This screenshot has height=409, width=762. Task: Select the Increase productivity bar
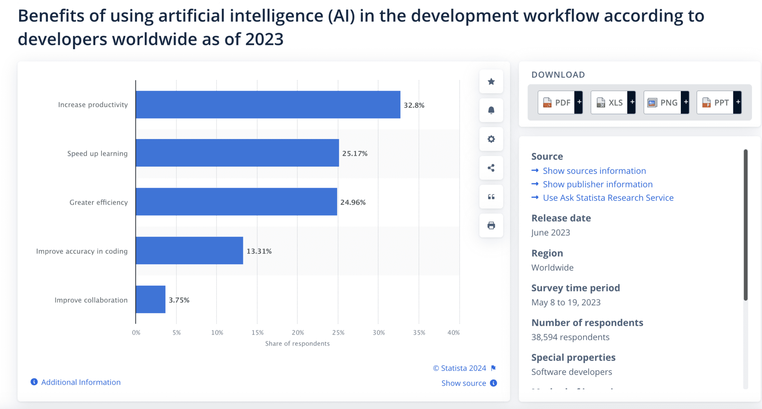tap(268, 104)
